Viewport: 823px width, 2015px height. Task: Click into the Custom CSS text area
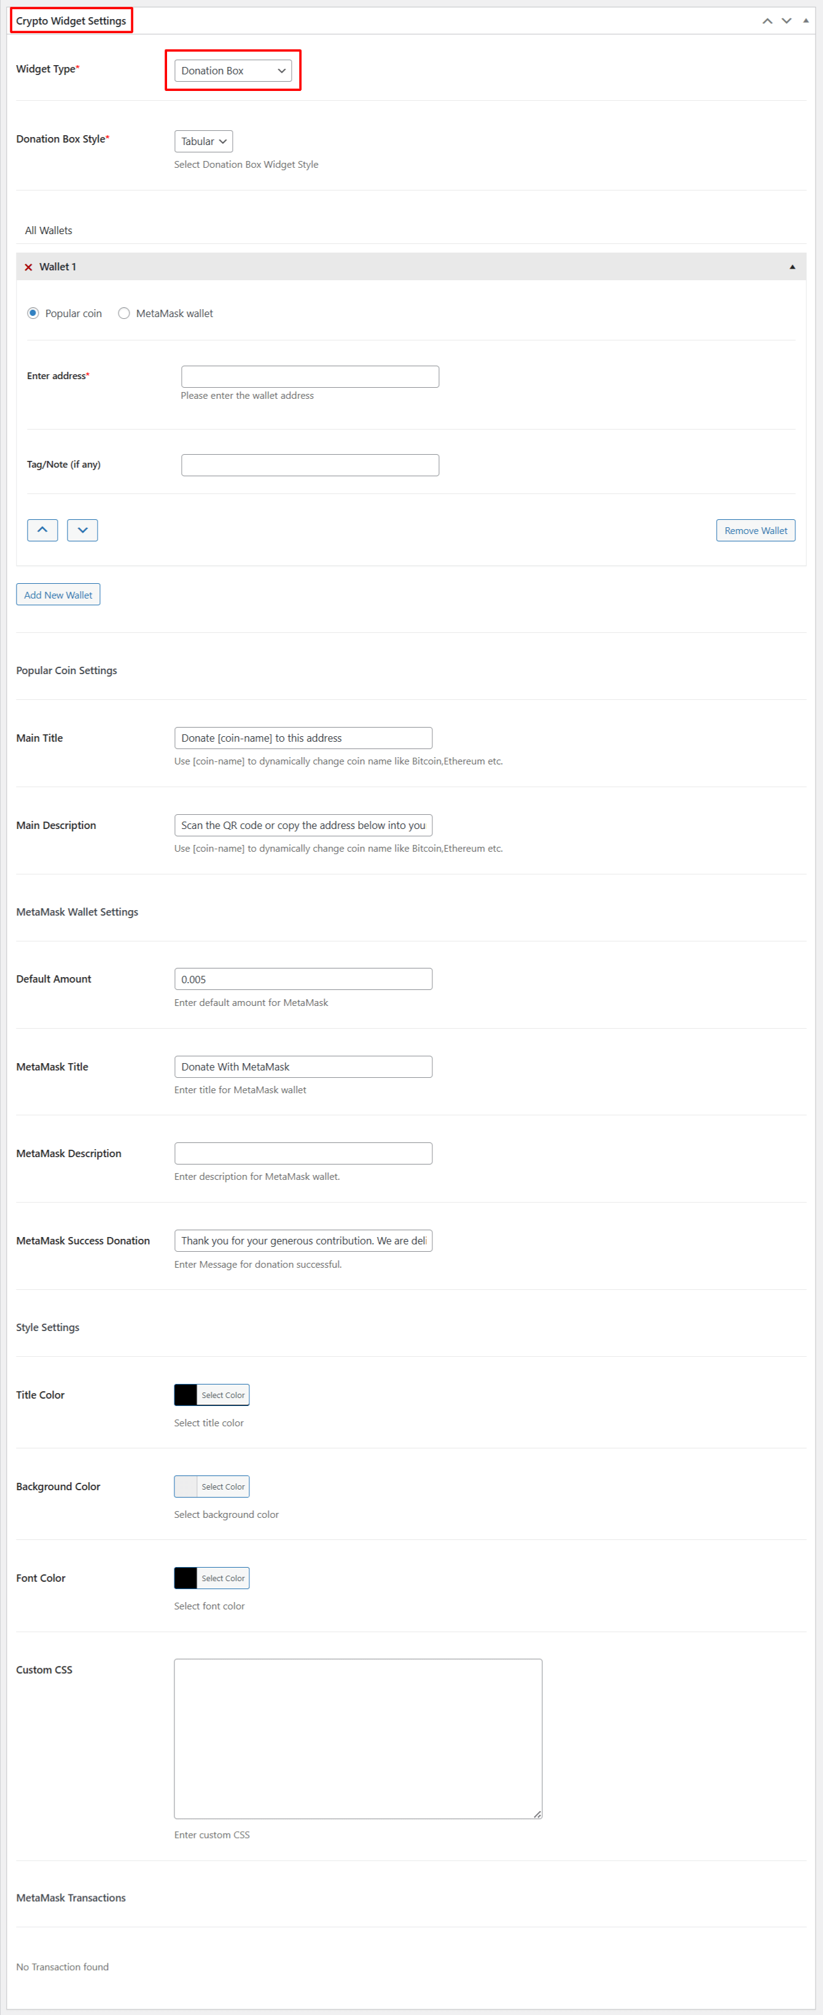tap(357, 1738)
